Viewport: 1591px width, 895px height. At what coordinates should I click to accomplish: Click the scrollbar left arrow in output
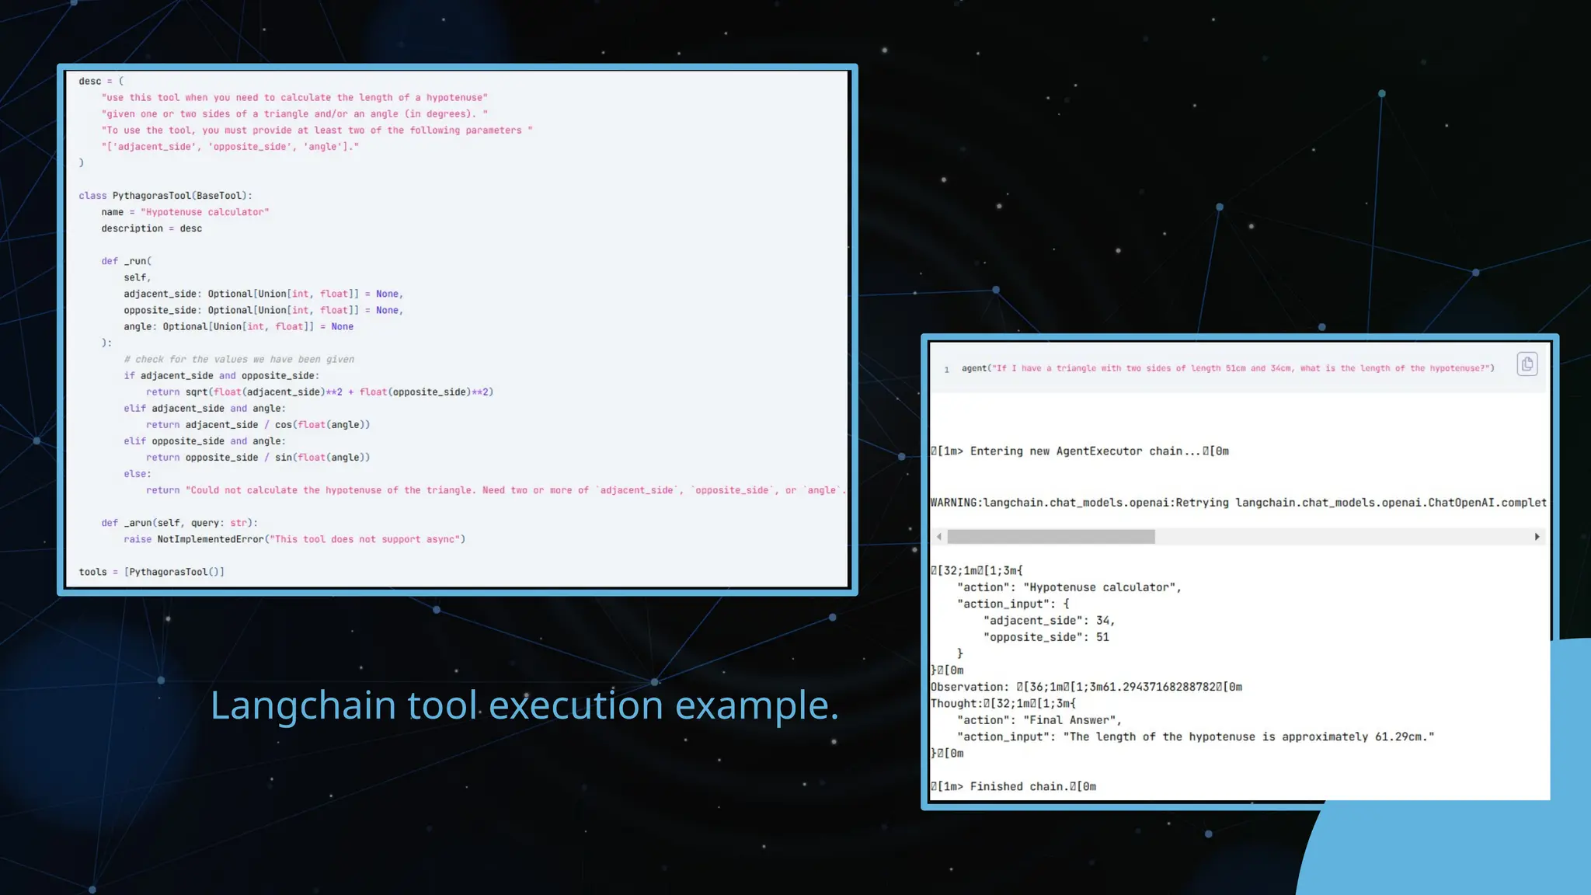pos(939,537)
